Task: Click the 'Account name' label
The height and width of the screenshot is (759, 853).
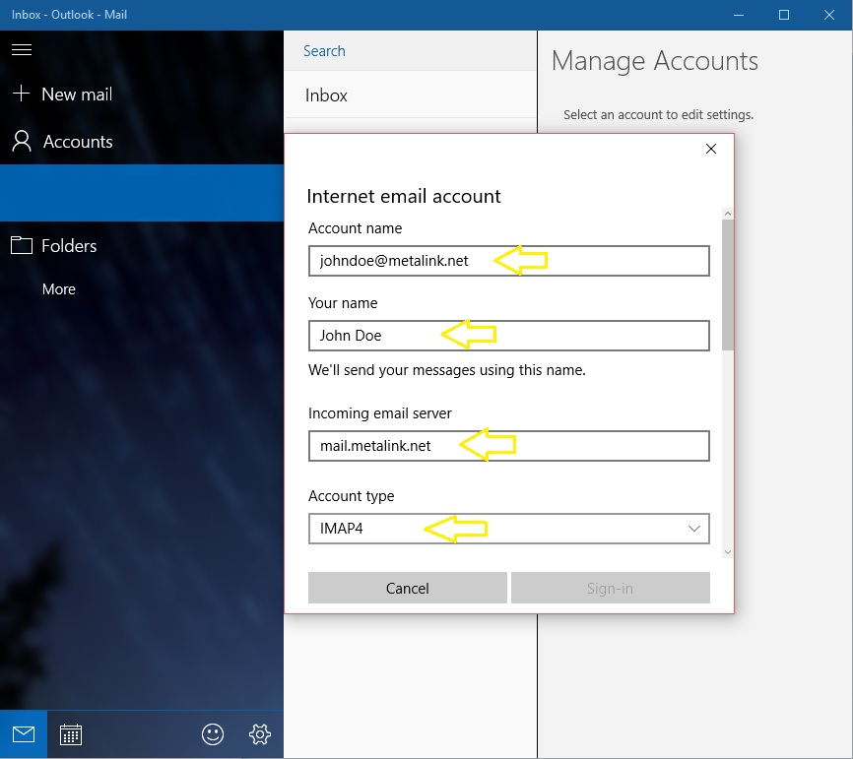Action: (355, 228)
